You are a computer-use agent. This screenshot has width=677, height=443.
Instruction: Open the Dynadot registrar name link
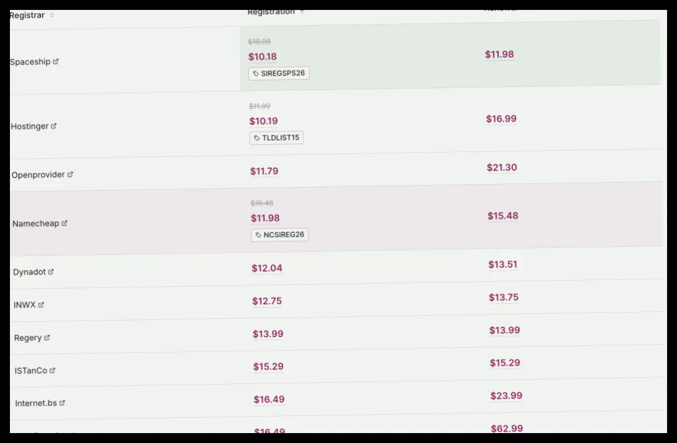point(29,272)
